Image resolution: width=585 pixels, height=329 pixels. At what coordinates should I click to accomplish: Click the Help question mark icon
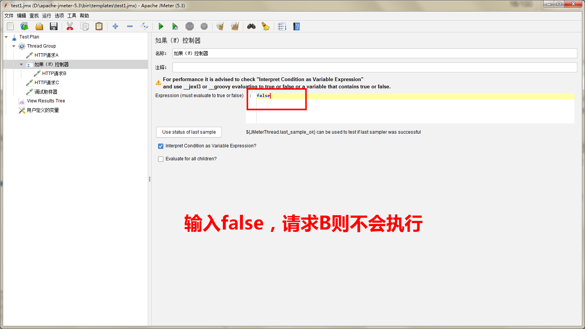[x=296, y=26]
